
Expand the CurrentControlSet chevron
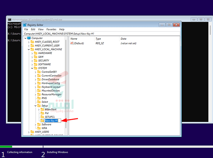(x=36, y=76)
